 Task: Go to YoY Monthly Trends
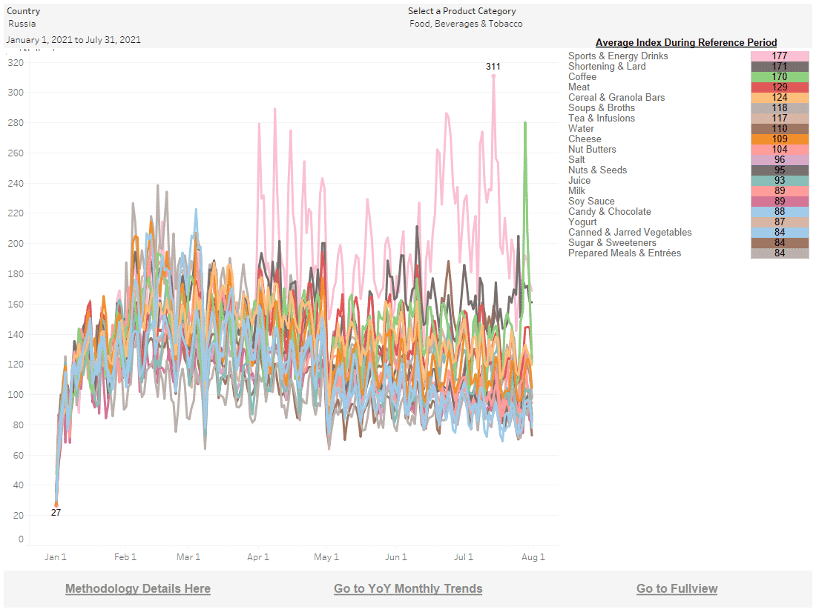click(x=408, y=589)
